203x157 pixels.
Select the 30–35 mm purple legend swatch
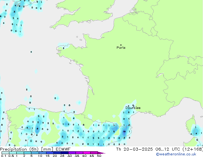coord(72,153)
